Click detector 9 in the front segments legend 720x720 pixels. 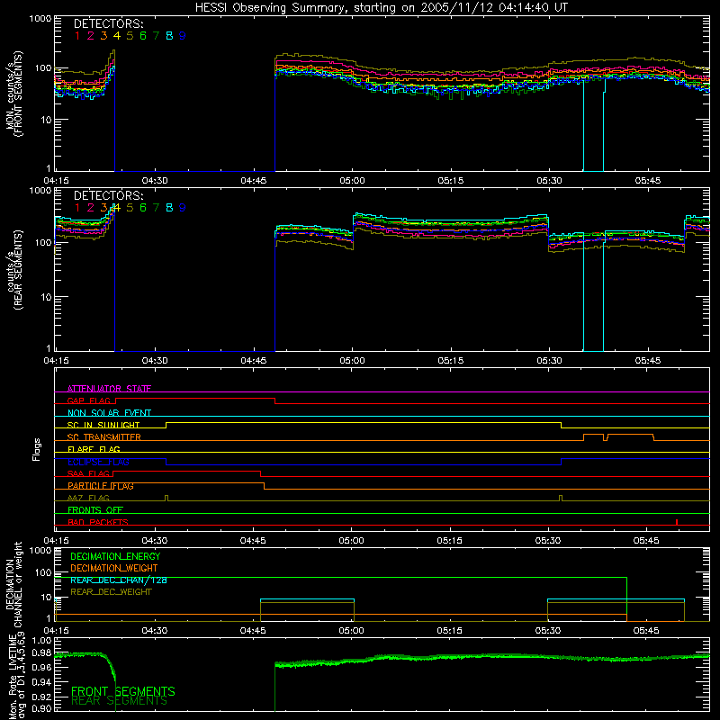tap(183, 36)
